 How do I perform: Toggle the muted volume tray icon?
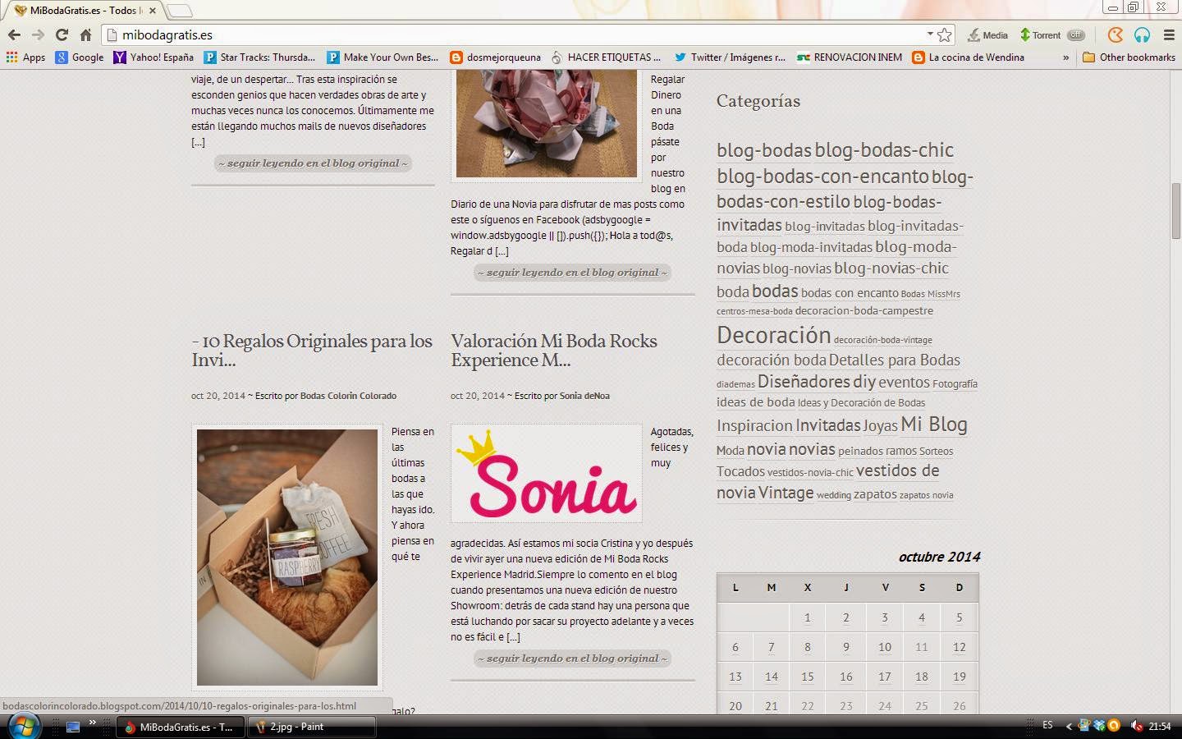pyautogui.click(x=1137, y=726)
